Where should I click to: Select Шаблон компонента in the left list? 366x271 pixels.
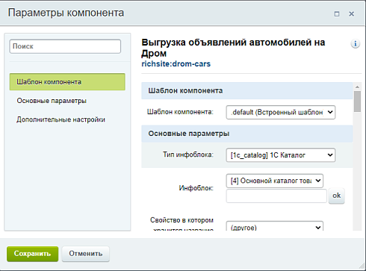[x=67, y=82]
